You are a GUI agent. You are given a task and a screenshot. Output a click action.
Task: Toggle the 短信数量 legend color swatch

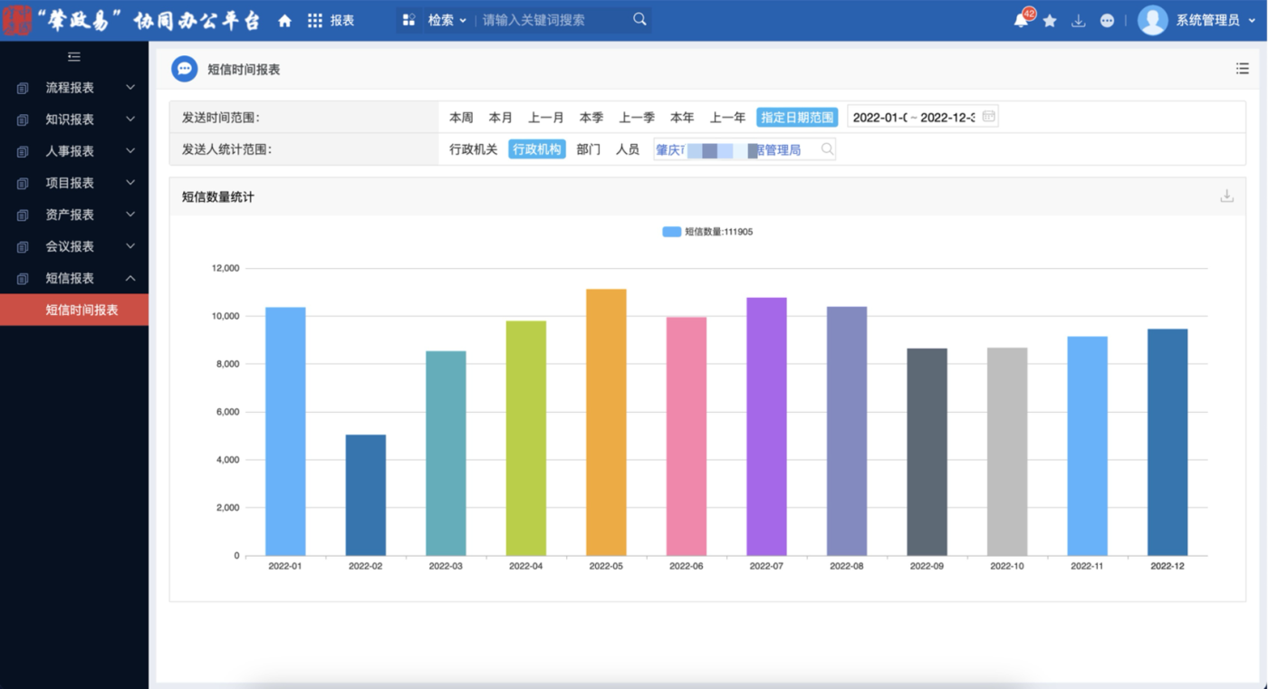(671, 232)
